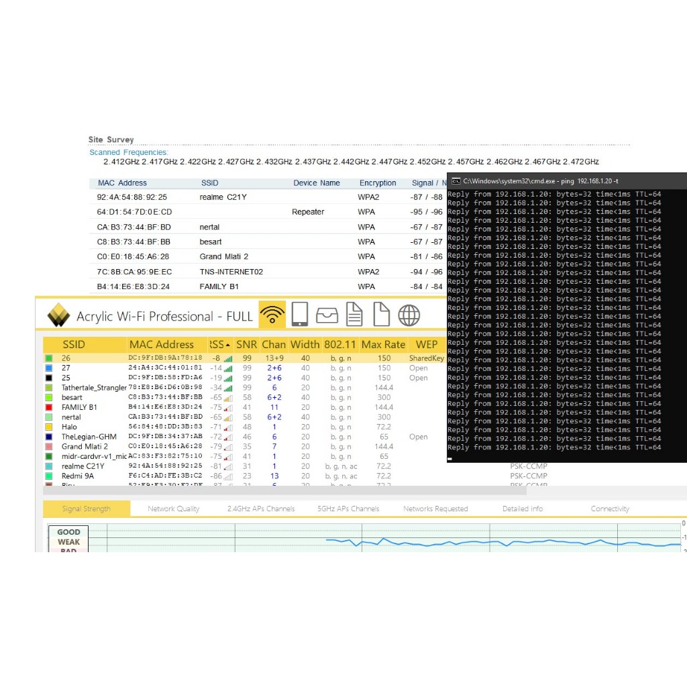This screenshot has height=687, width=687.
Task: Sort networks by SSID column header
Action: tap(74, 345)
